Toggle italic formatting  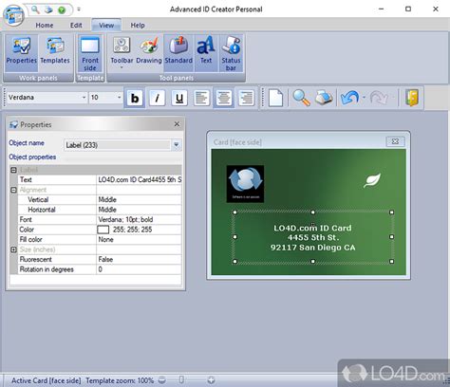click(158, 98)
